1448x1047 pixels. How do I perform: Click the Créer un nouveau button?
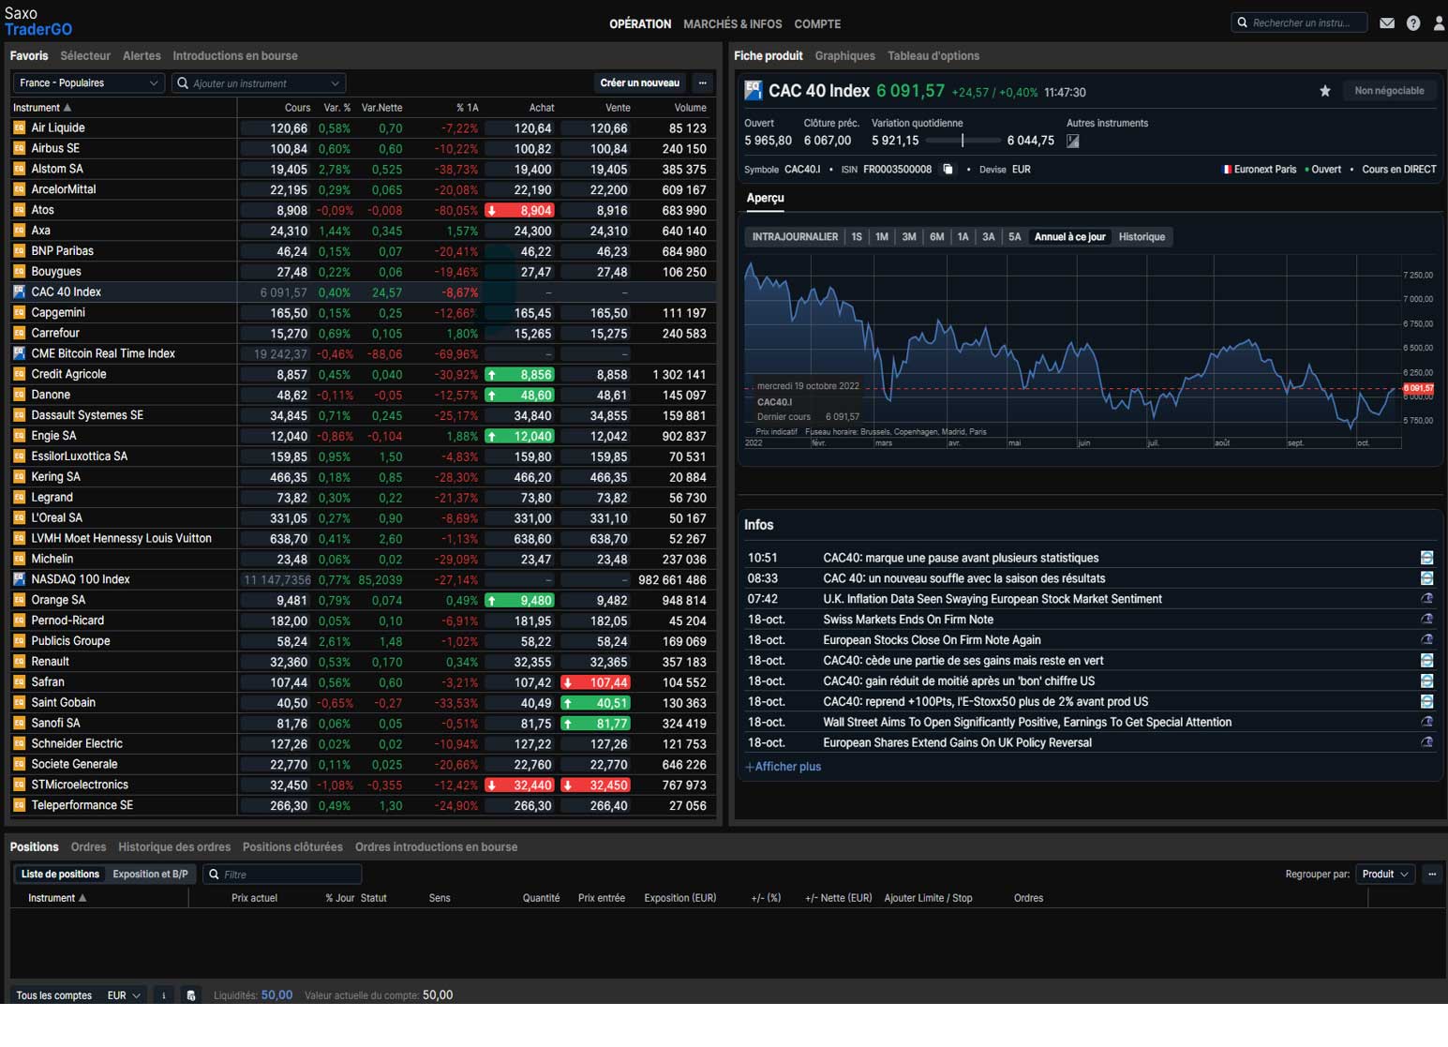(x=640, y=82)
